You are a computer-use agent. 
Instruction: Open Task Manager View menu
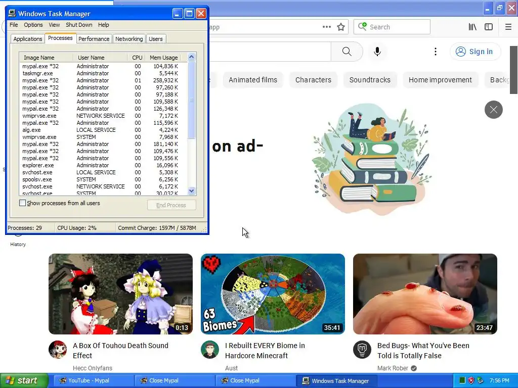[54, 25]
